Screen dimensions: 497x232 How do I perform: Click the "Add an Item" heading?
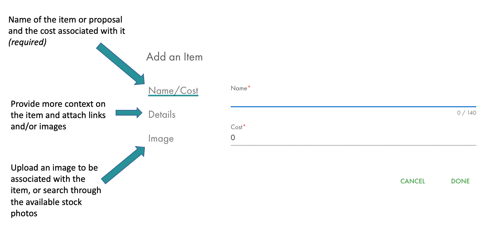pyautogui.click(x=174, y=57)
